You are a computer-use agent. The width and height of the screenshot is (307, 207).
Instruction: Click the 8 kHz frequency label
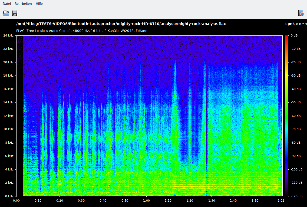click(9, 143)
